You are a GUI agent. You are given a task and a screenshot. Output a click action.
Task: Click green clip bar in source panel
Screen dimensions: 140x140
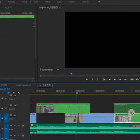click(17, 17)
